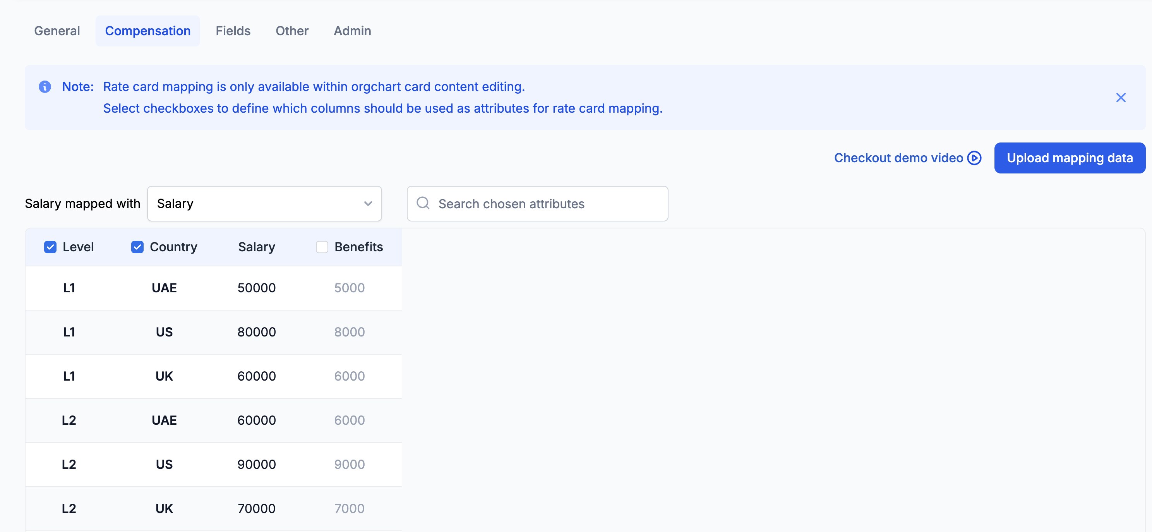The width and height of the screenshot is (1152, 532).
Task: Dismiss the rate card note banner
Action: pos(1120,98)
